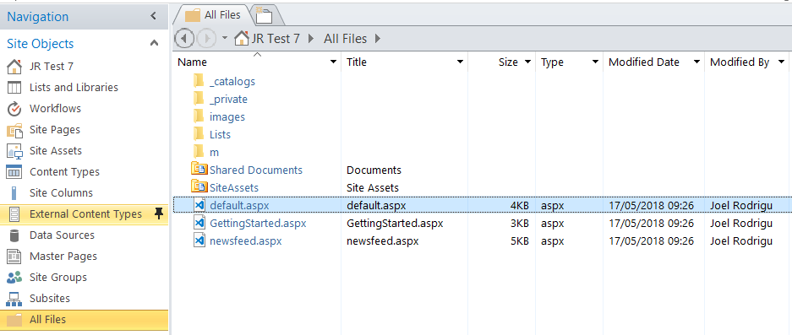Viewport: 792px width, 335px height.
Task: Collapse the Site Objects section
Action: coord(154,44)
